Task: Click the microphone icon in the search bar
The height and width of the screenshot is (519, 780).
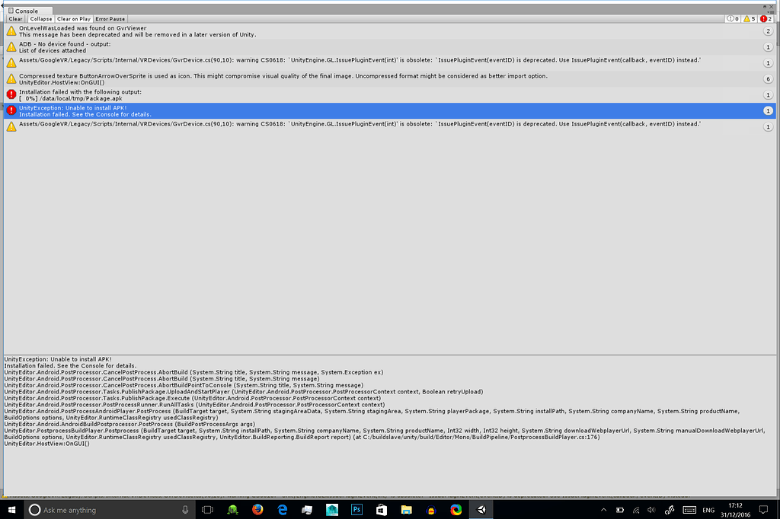Action: tap(184, 510)
